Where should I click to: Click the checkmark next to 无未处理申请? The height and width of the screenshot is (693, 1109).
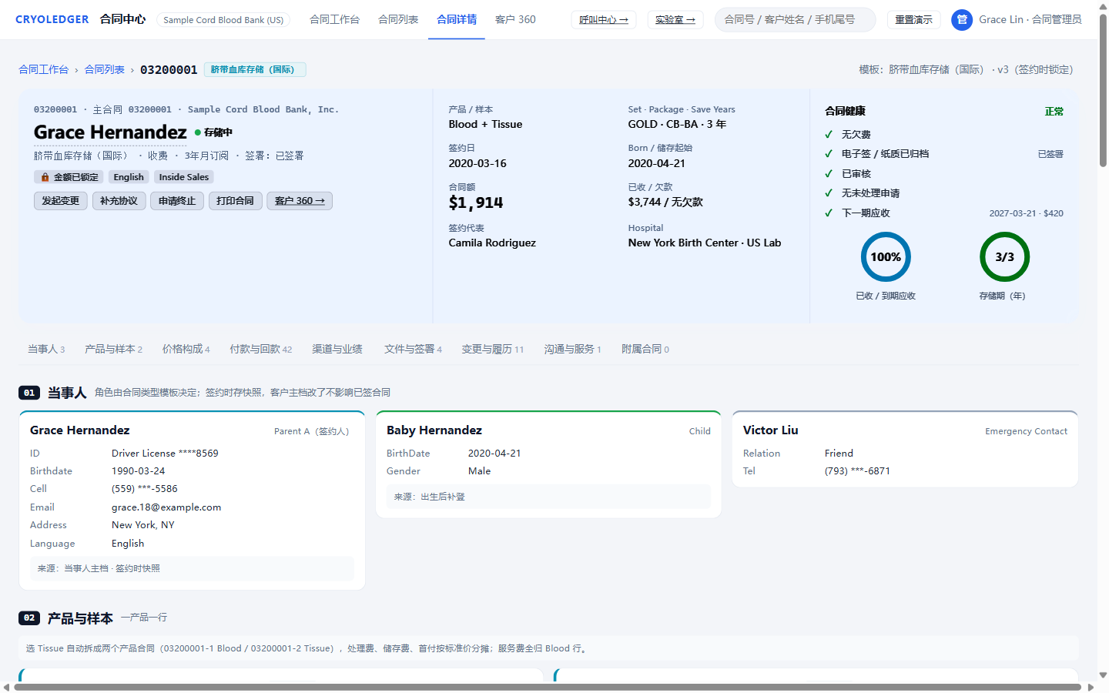pyautogui.click(x=829, y=193)
